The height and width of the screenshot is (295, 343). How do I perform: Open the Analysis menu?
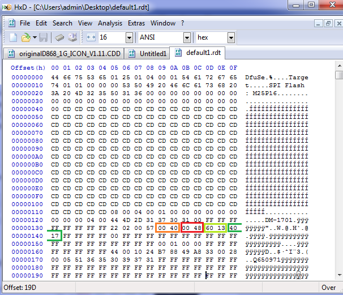pos(110,23)
